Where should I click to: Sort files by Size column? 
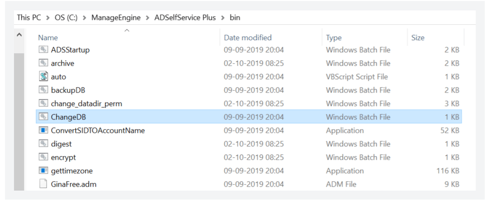click(x=418, y=37)
